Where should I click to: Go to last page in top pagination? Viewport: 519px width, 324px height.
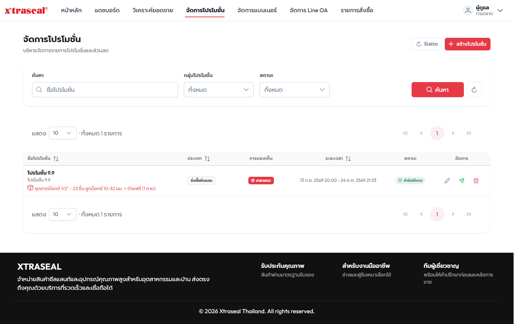click(469, 133)
